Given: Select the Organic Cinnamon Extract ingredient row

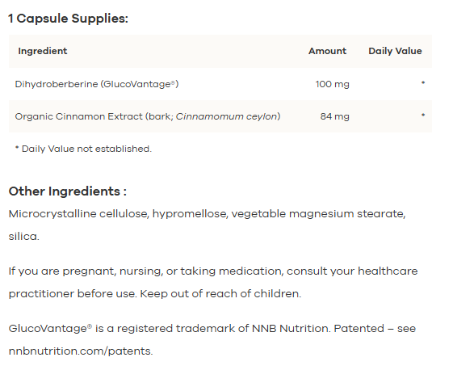Looking at the screenshot, I should tap(220, 116).
